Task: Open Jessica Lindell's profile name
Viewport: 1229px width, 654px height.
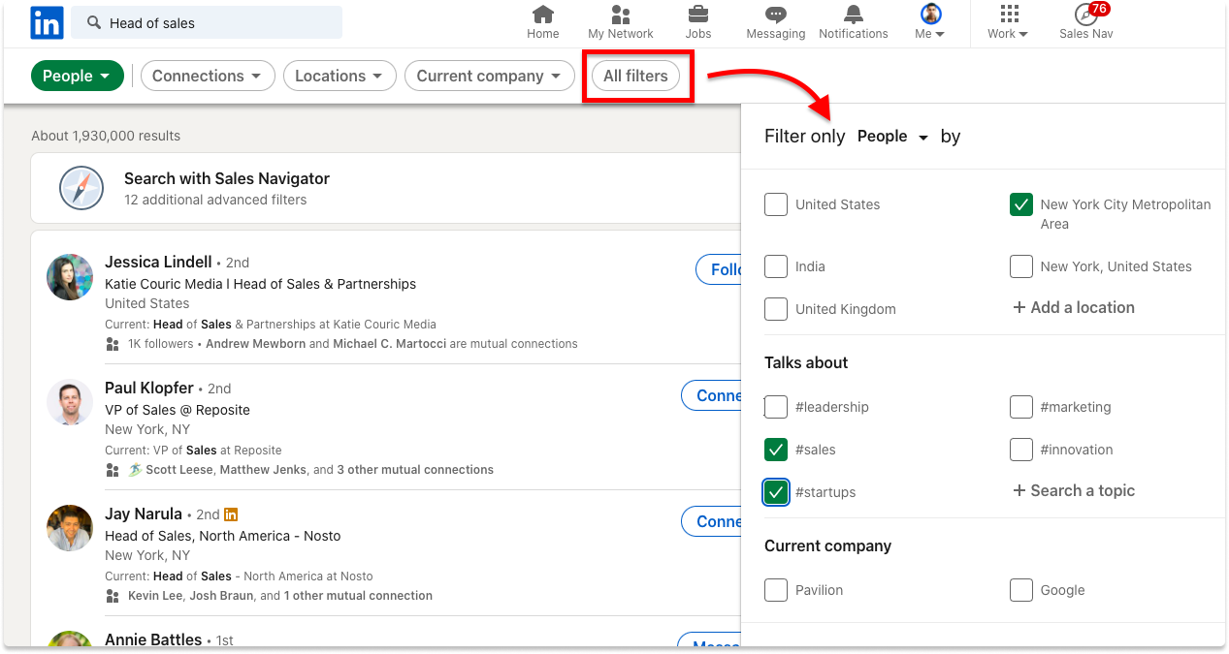Action: click(x=158, y=262)
